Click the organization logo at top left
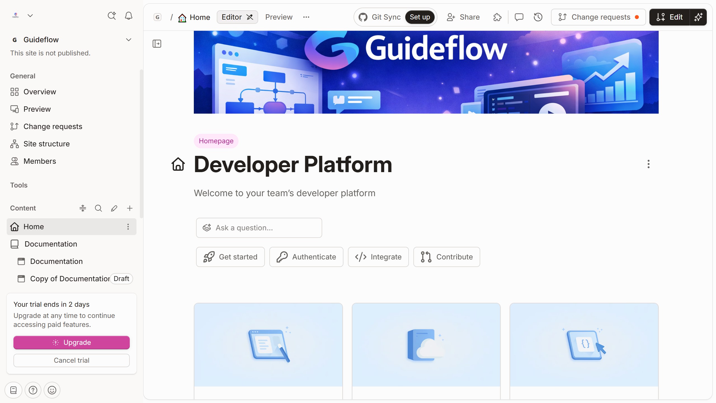 coord(16,16)
